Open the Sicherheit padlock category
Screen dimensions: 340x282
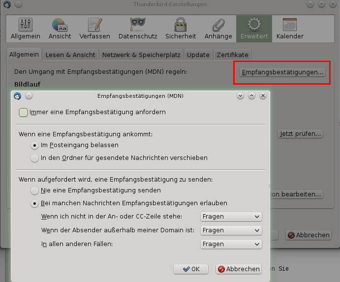point(181,29)
